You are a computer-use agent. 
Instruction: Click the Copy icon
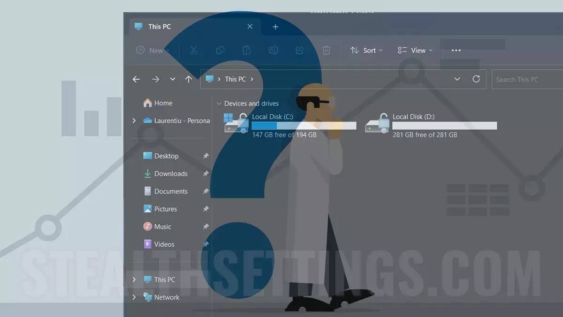pos(220,50)
